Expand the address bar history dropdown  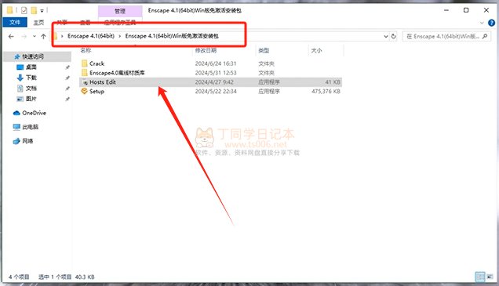click(x=386, y=36)
